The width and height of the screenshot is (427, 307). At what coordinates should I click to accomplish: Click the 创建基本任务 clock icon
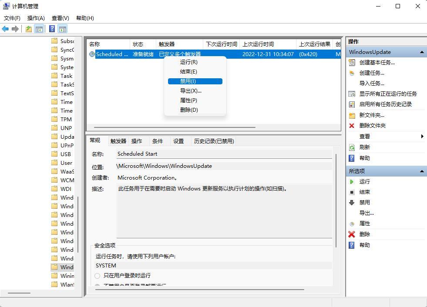tap(352, 63)
